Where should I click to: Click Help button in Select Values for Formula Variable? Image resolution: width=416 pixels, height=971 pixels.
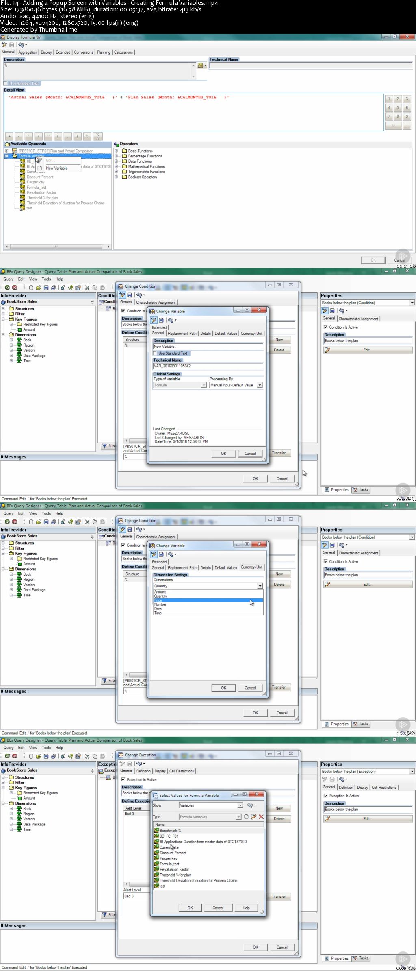click(x=246, y=908)
